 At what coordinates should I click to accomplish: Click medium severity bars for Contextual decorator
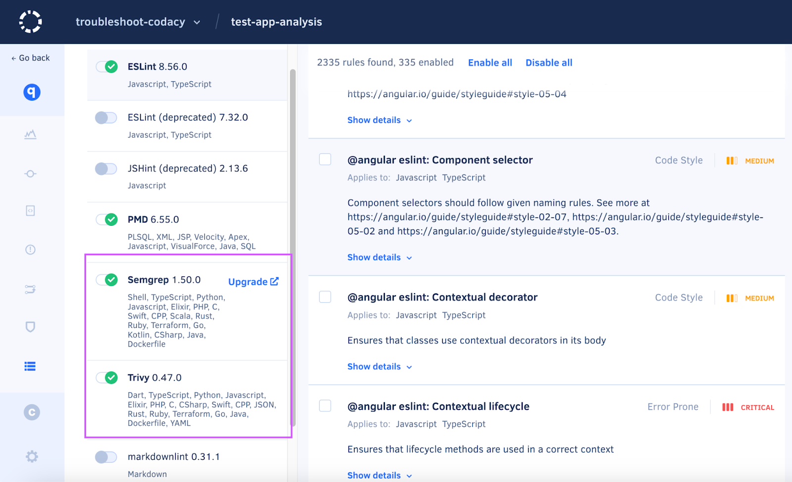(732, 298)
